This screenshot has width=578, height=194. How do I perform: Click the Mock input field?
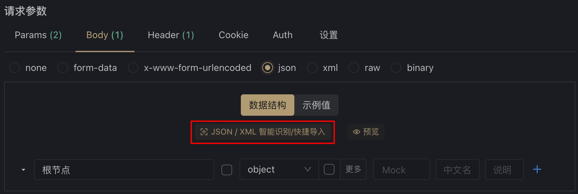click(x=401, y=170)
